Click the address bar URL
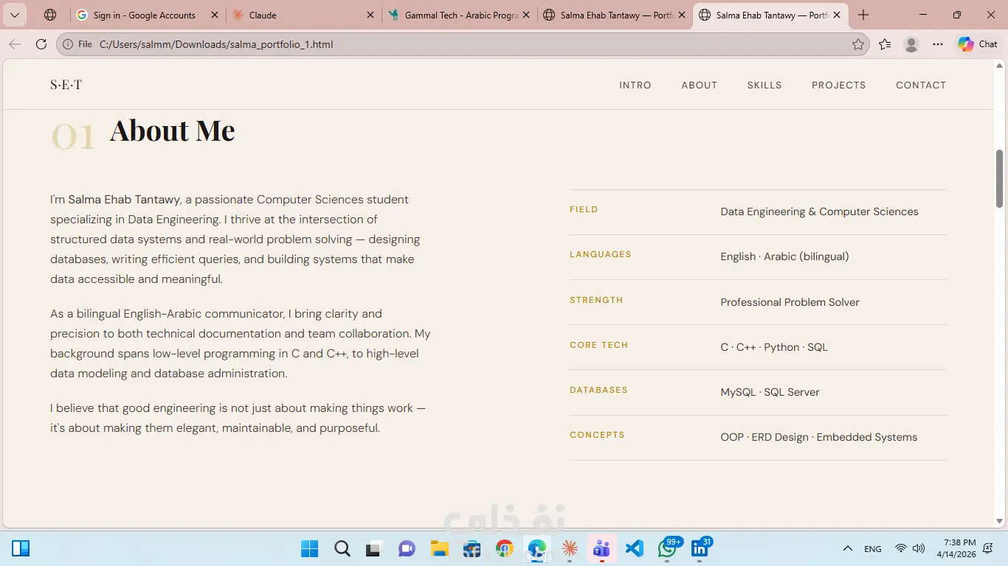The image size is (1008, 566). (x=216, y=44)
